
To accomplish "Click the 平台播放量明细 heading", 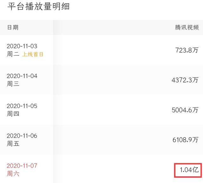I will pyautogui.click(x=38, y=6).
